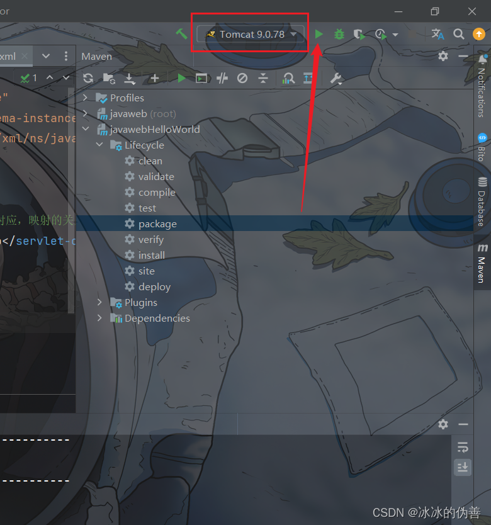Go to previous highlighted problem
This screenshot has height=525, width=491.
[50, 77]
